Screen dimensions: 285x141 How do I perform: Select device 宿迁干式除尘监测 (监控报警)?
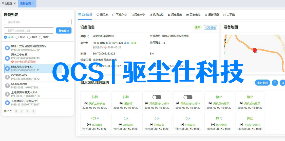click(x=38, y=48)
